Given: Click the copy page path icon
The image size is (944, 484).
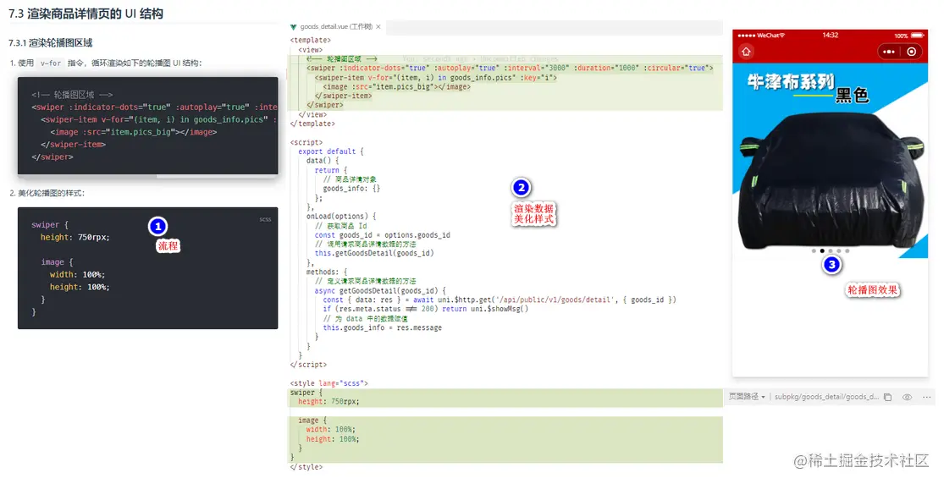Looking at the screenshot, I should point(888,398).
